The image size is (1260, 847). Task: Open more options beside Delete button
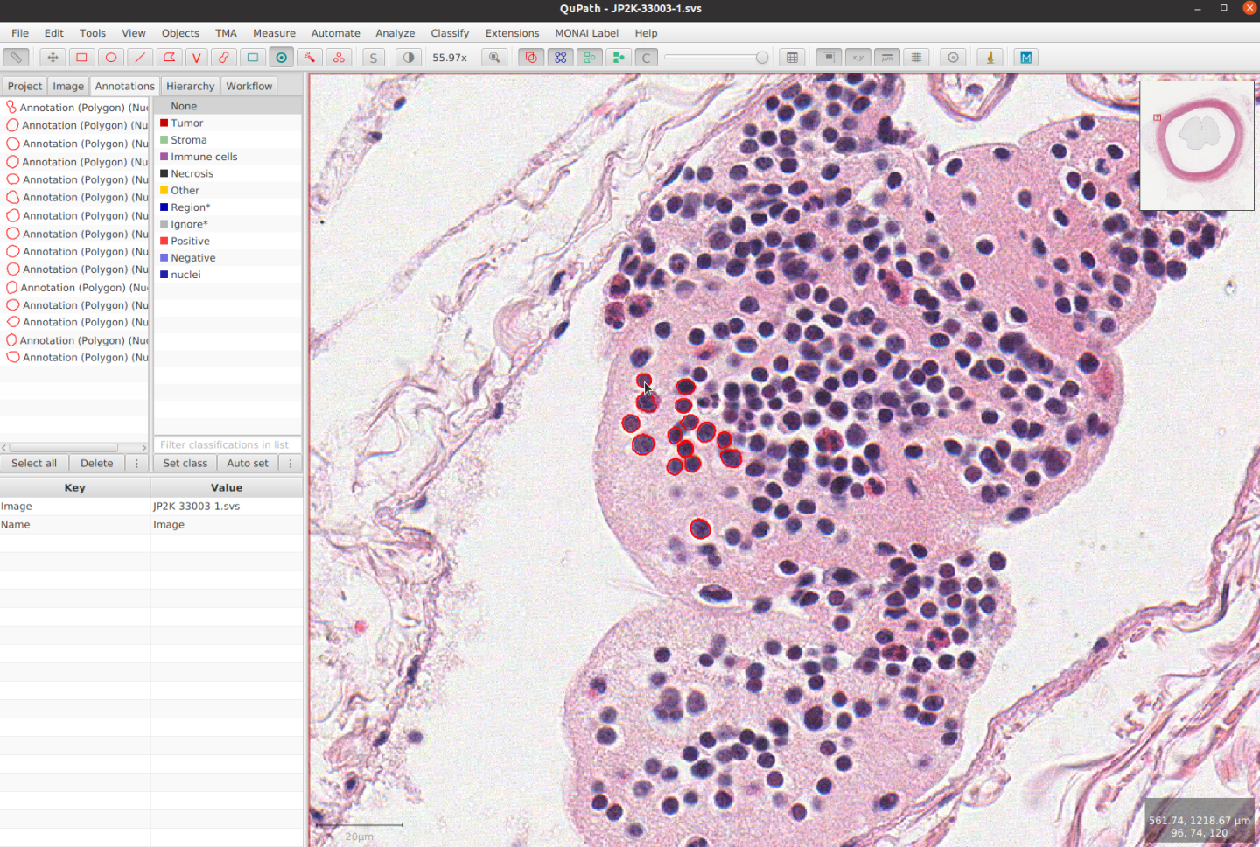(x=136, y=464)
